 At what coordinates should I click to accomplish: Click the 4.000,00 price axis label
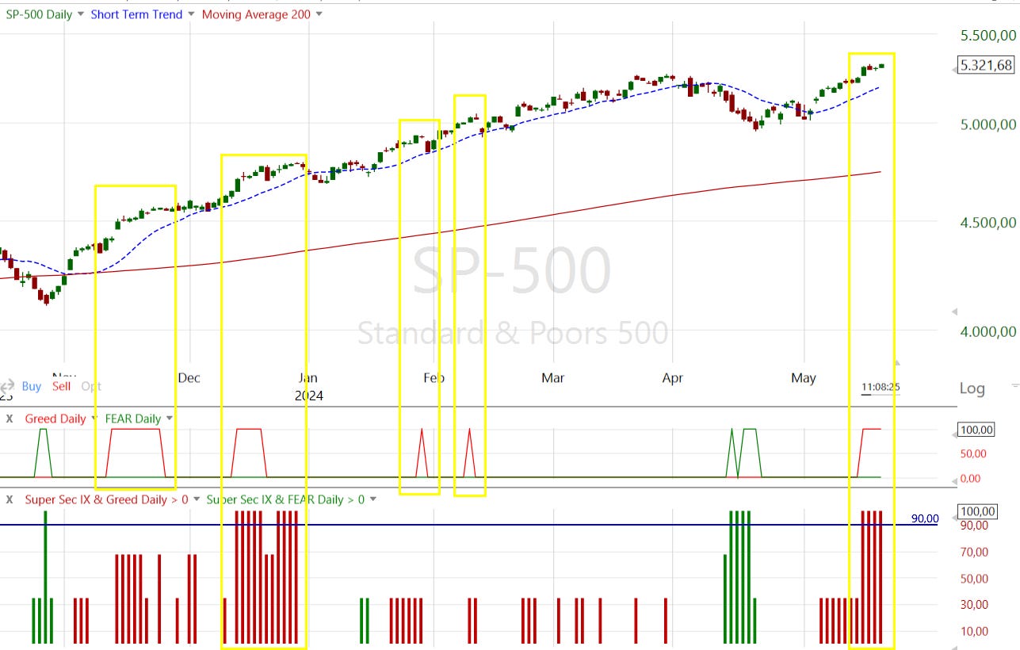tap(988, 332)
